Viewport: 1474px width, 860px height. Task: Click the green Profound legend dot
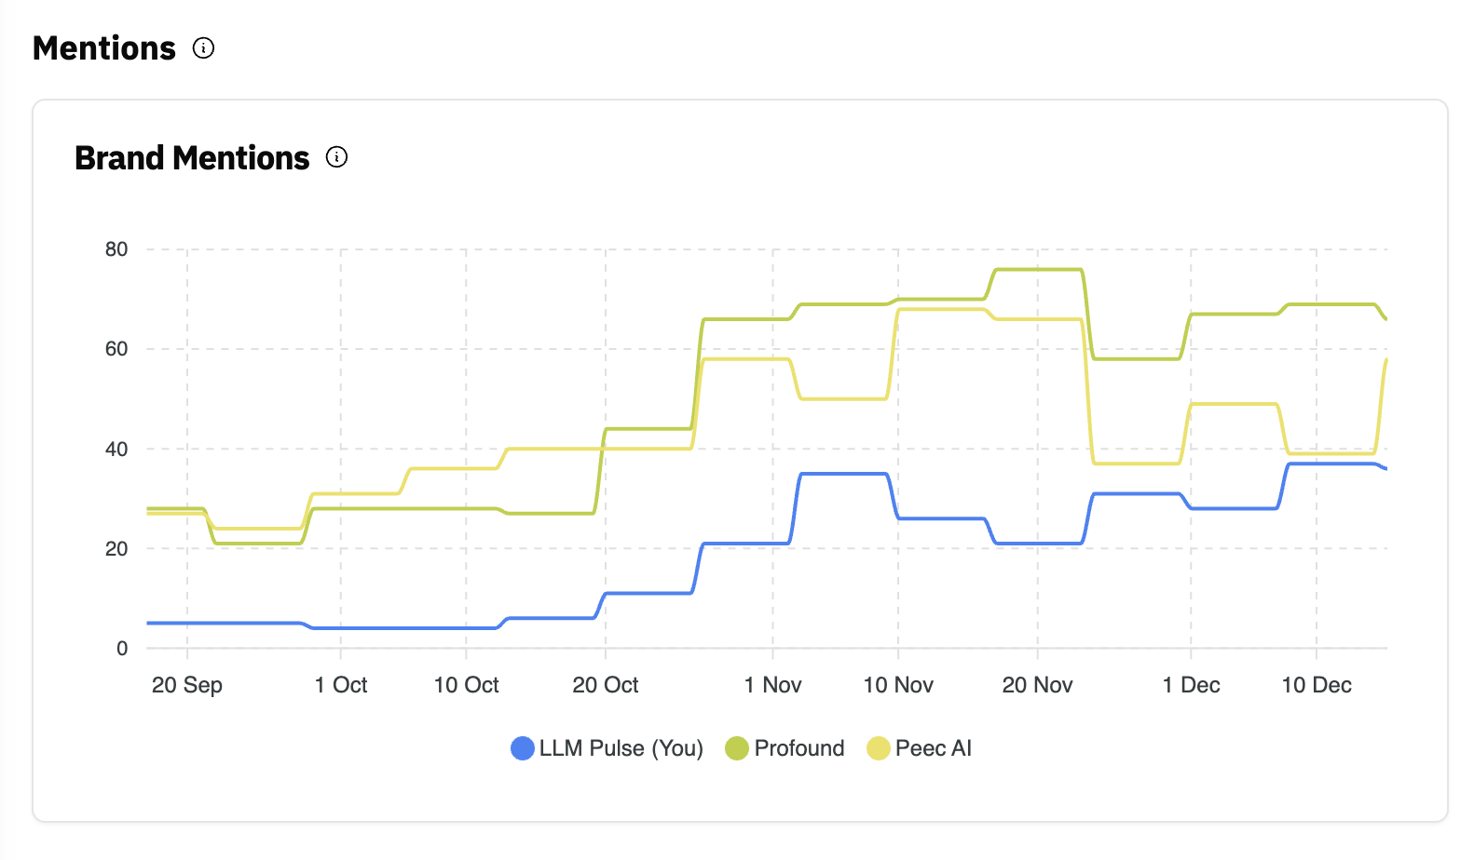[737, 748]
